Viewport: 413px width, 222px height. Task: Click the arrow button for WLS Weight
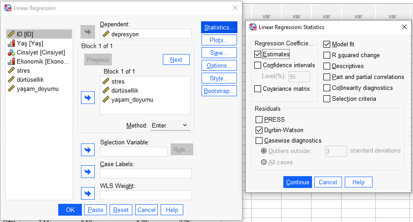[x=88, y=194]
